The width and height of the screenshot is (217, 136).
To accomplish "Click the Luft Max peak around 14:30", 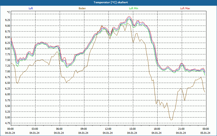I will (129, 16).
